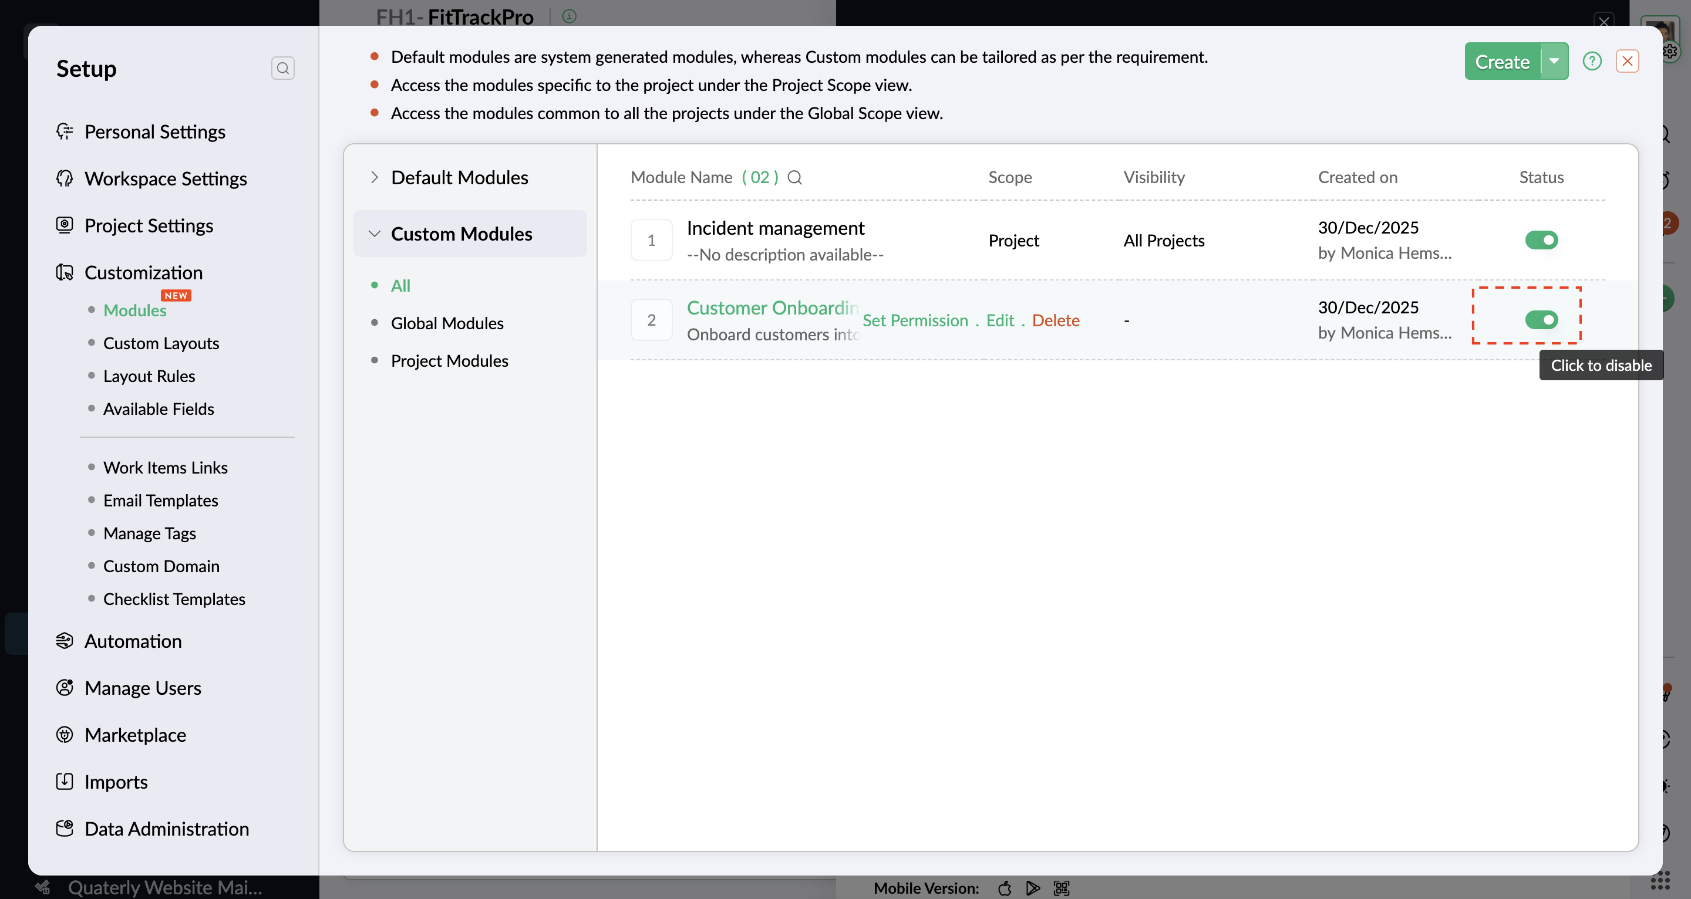Click the Automation icon in sidebar
The width and height of the screenshot is (1691, 899).
click(65, 640)
